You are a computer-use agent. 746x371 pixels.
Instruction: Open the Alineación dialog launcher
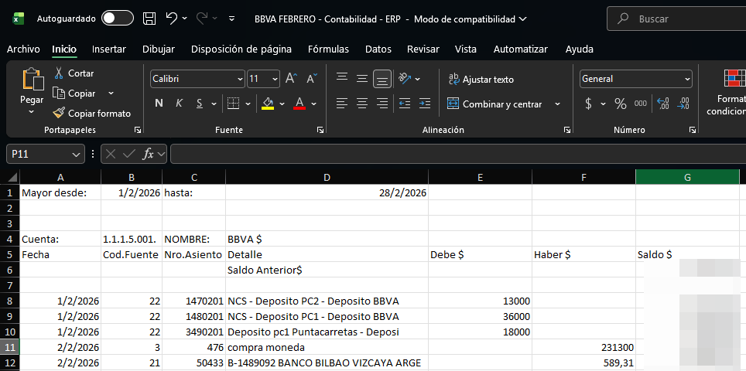click(x=567, y=130)
